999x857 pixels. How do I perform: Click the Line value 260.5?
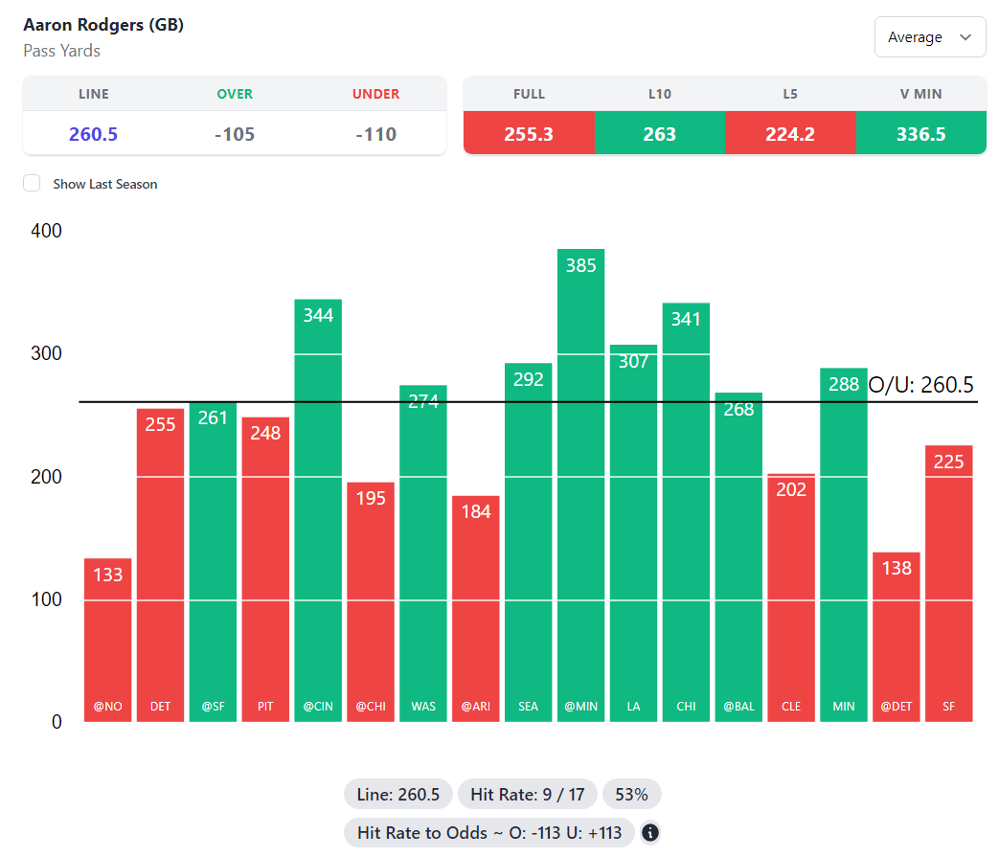pos(94,134)
